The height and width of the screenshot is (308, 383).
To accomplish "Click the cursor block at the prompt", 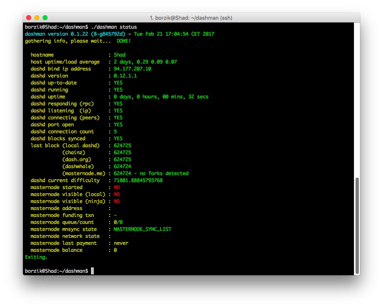I will coord(92,271).
